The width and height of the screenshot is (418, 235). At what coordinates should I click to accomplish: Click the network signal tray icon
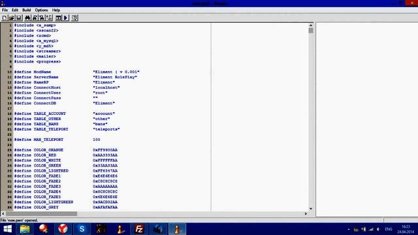pos(371,229)
